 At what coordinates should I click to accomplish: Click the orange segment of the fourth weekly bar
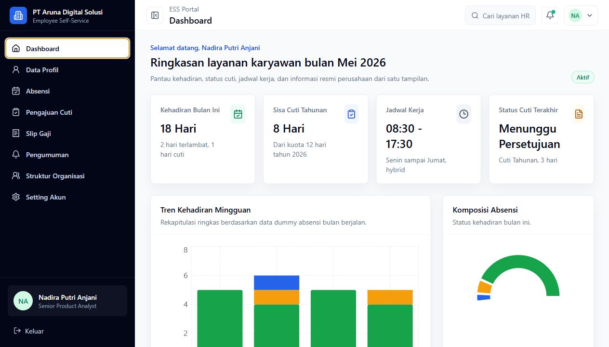coord(390,297)
